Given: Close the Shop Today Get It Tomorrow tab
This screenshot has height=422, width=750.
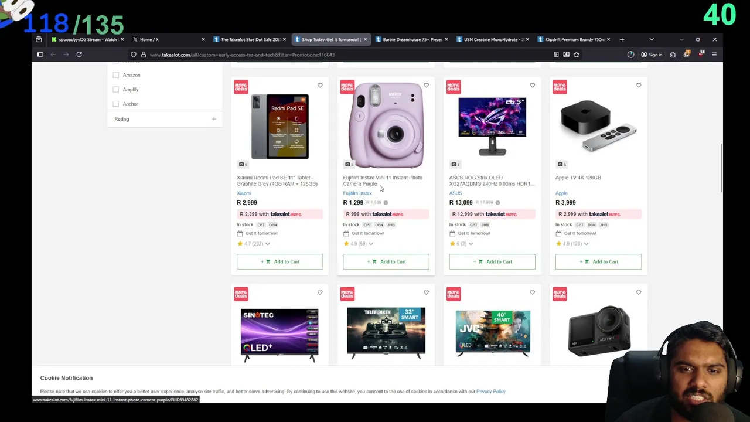Looking at the screenshot, I should (x=365, y=39).
